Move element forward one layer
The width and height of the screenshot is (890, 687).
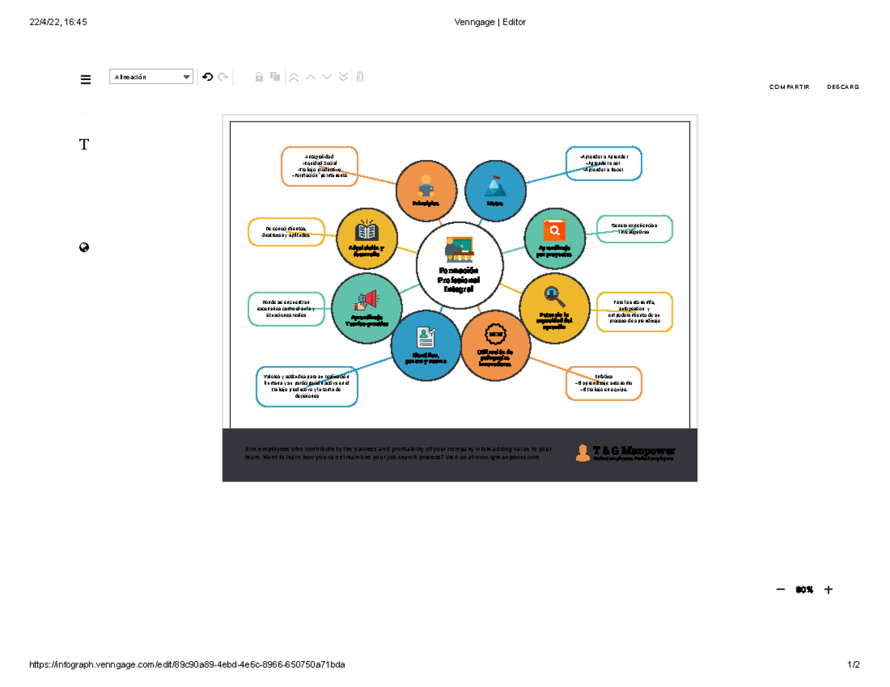(311, 76)
